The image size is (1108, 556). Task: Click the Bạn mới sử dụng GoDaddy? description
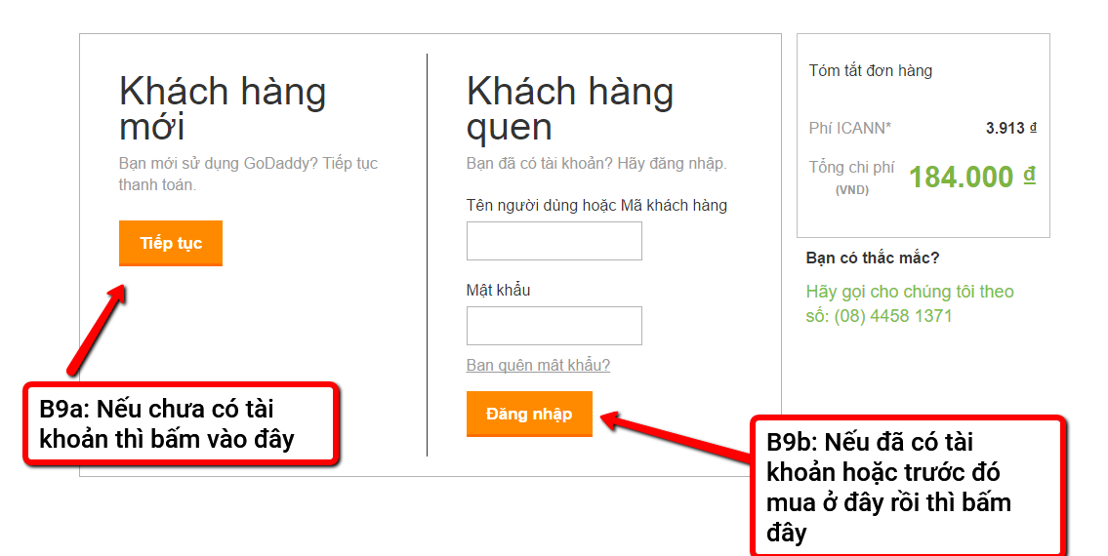coord(248,174)
